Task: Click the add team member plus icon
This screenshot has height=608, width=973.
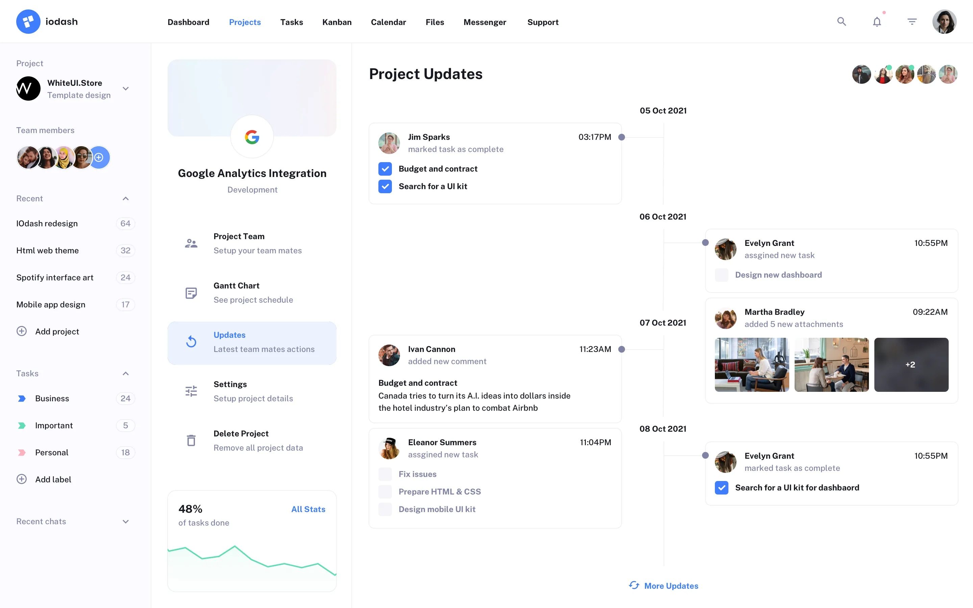Action: 99,157
